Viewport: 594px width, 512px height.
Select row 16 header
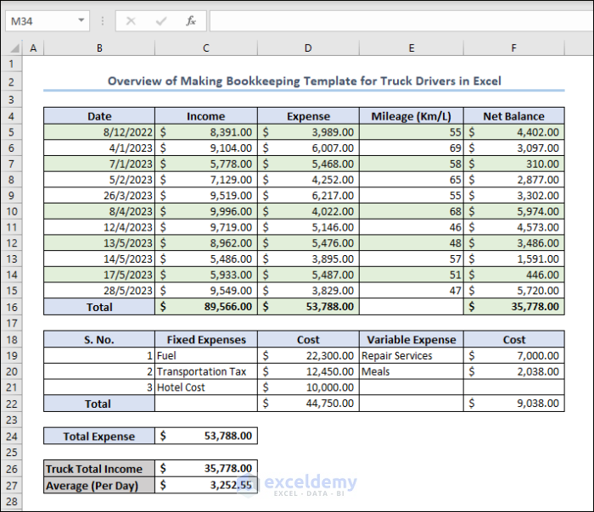(x=11, y=307)
